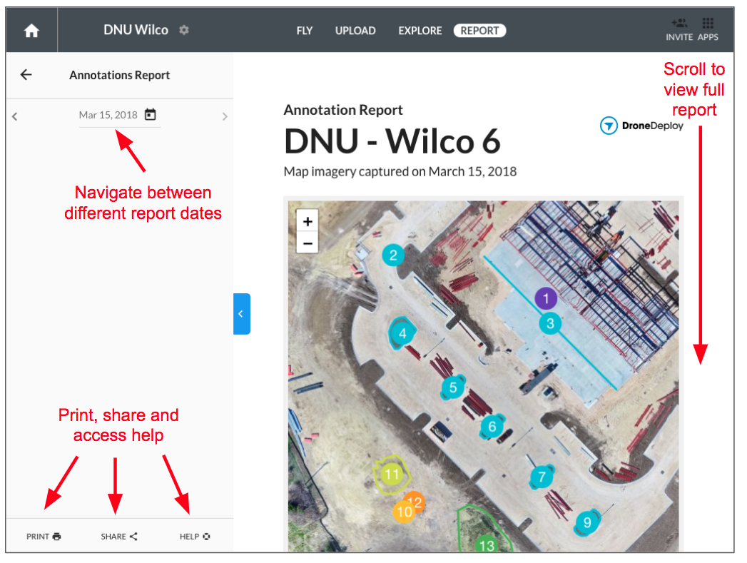This screenshot has height=563, width=747.
Task: Select annotation marker 12 on the map
Action: pyautogui.click(x=417, y=500)
